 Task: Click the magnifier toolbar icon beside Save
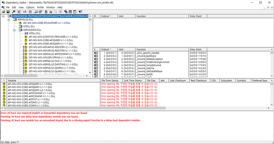tap(14, 12)
